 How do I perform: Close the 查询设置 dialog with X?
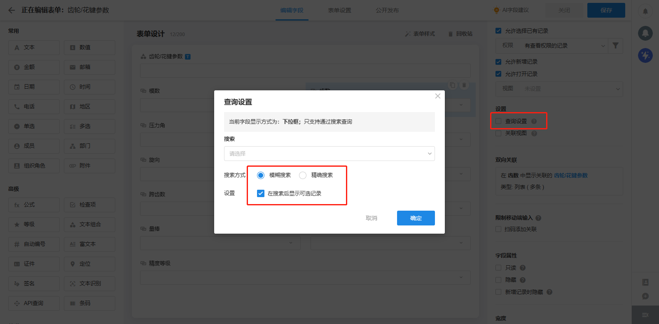click(x=437, y=96)
